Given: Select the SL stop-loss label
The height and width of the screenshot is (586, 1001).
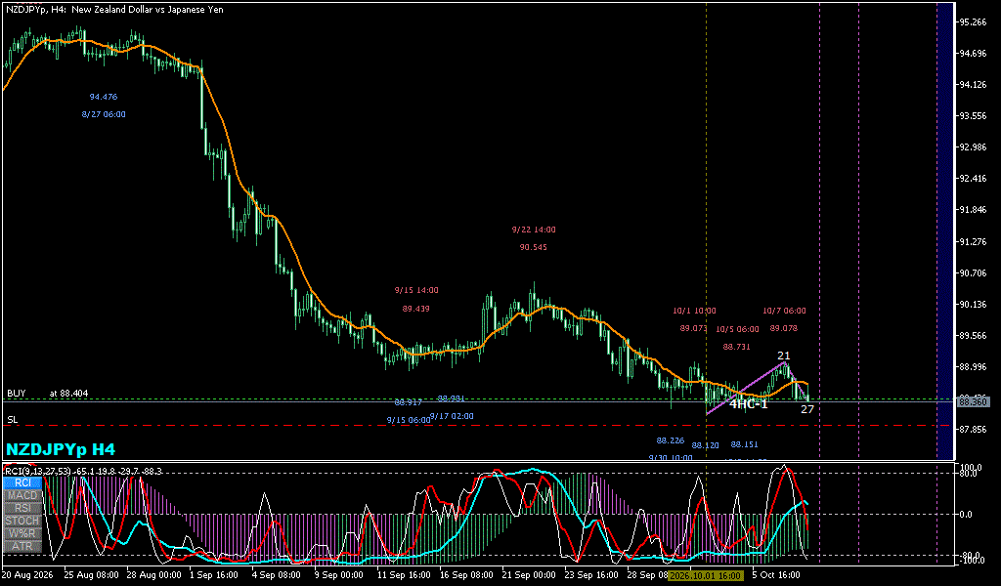Looking at the screenshot, I should pyautogui.click(x=12, y=420).
